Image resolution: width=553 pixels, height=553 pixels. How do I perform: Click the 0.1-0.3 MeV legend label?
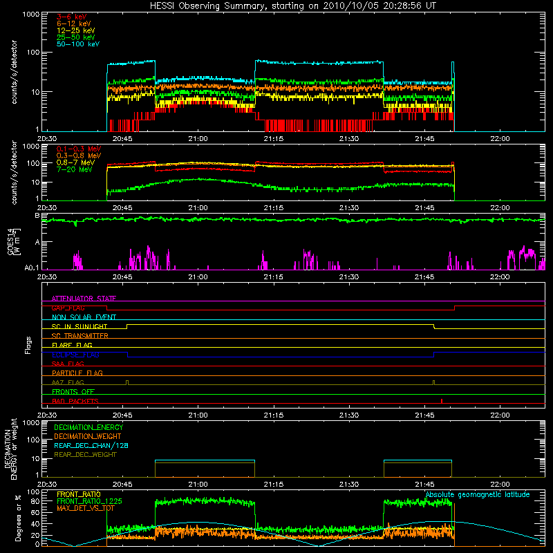coord(79,149)
